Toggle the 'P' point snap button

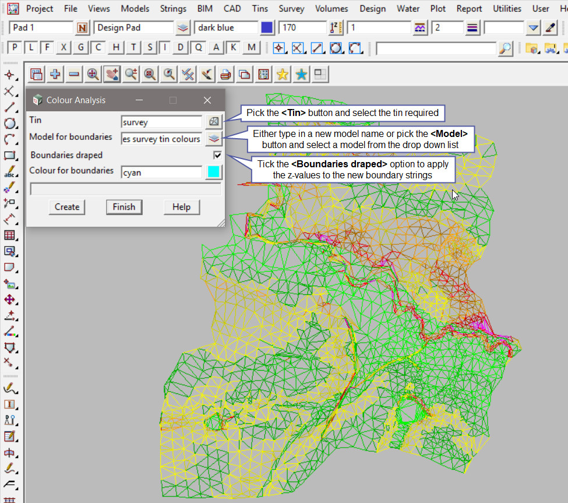(14, 48)
